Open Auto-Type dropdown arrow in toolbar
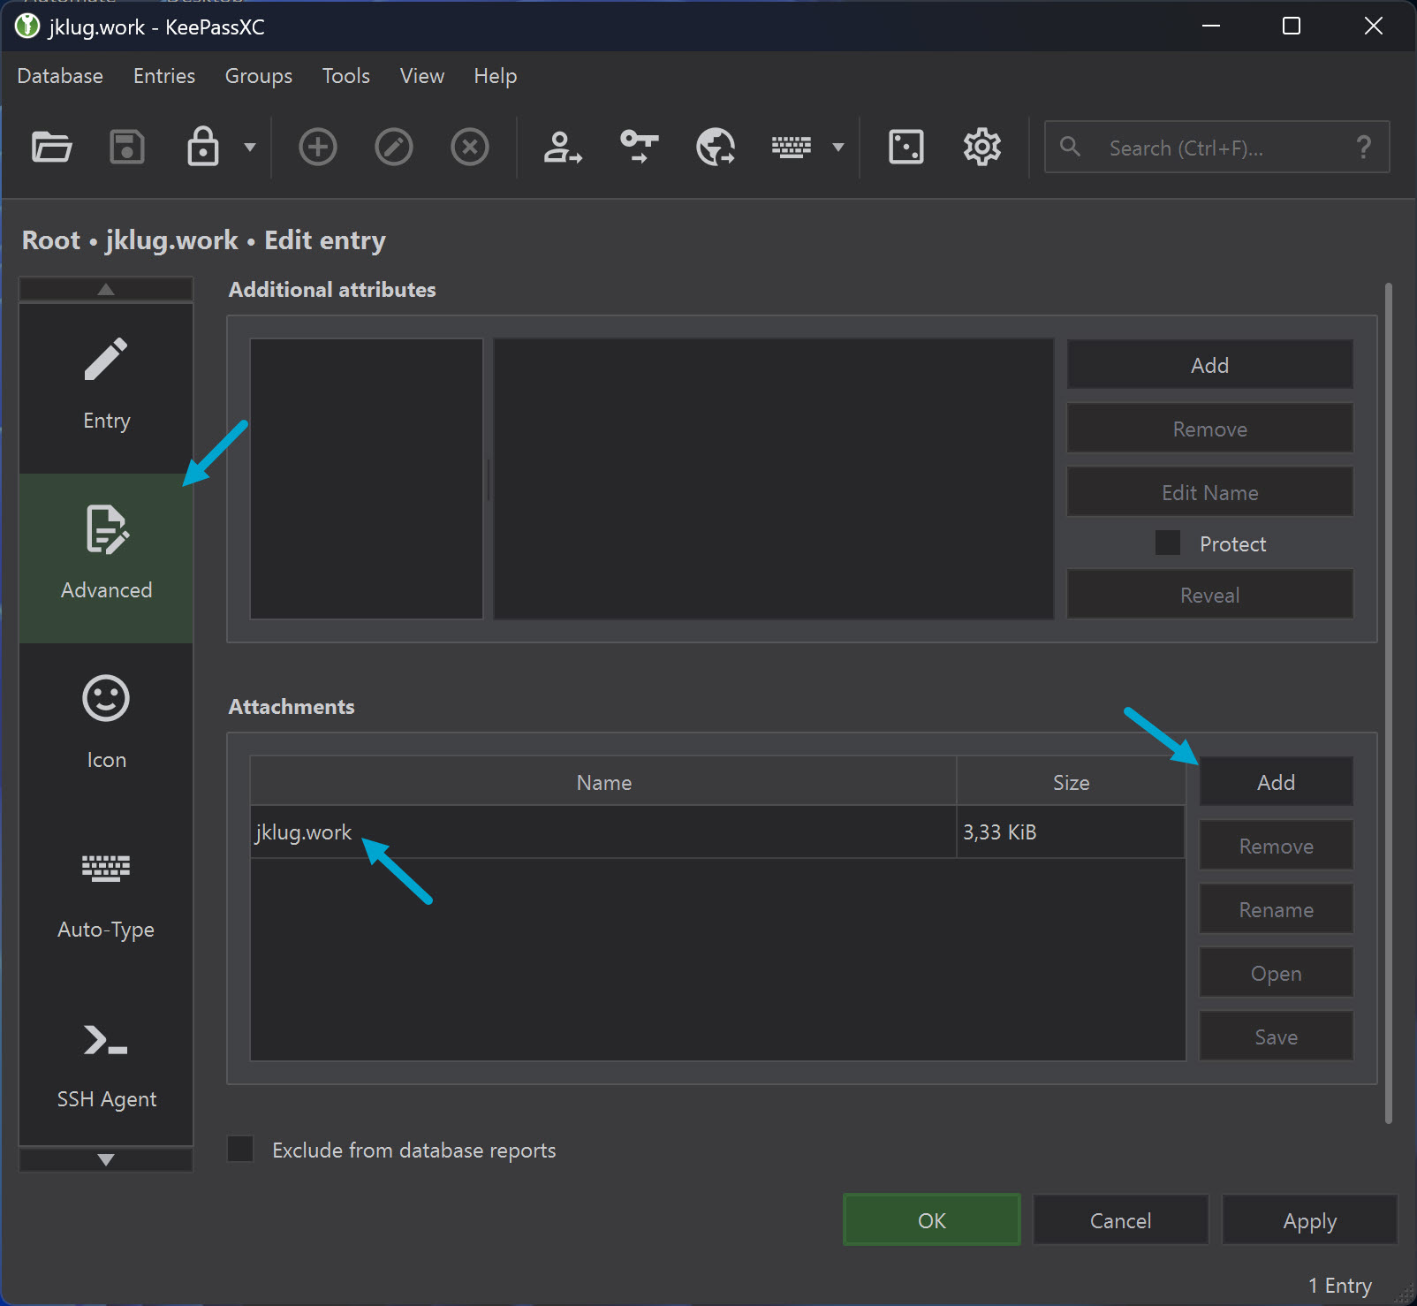The height and width of the screenshot is (1306, 1417). point(838,147)
